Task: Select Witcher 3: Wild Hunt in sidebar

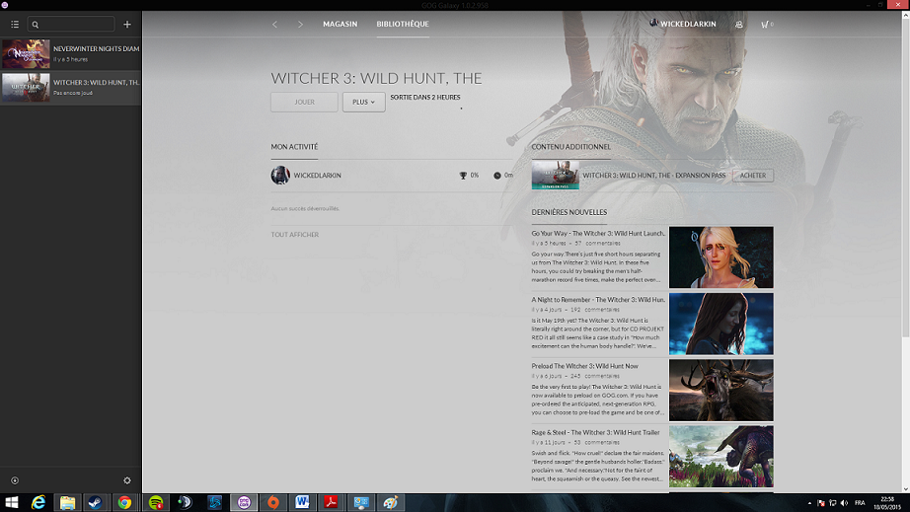Action: (x=71, y=88)
